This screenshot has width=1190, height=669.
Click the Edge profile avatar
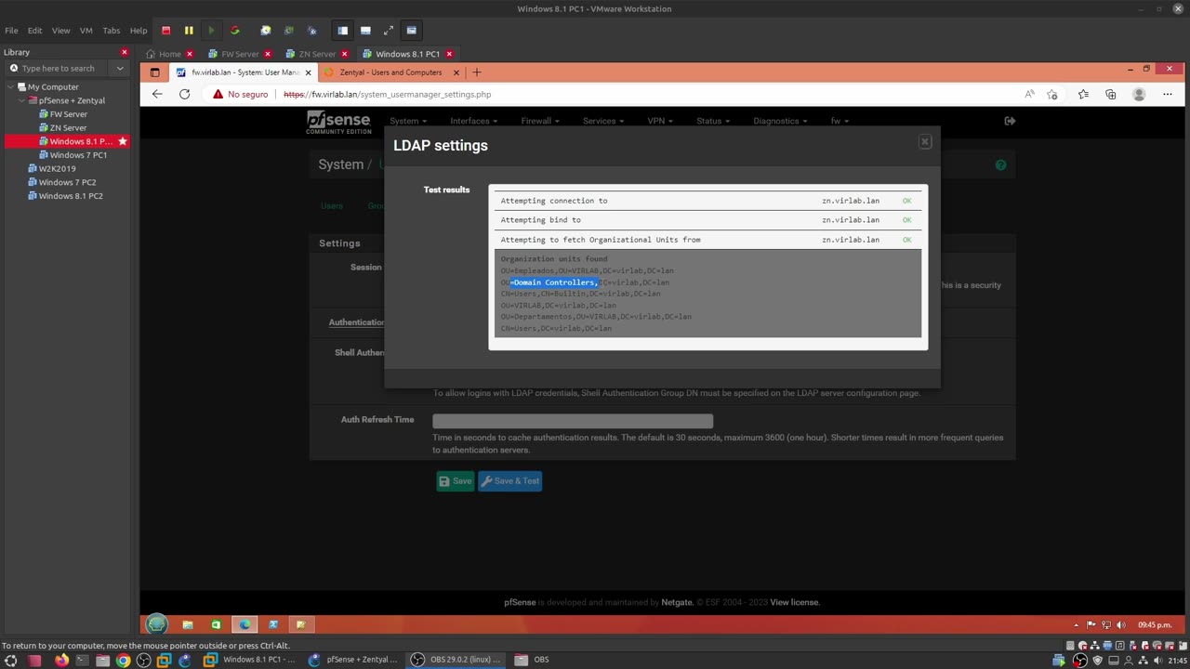tap(1139, 94)
